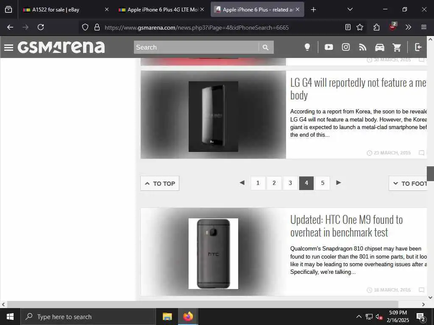
Task: Open the GSMArena Instagram icon
Action: point(346,47)
